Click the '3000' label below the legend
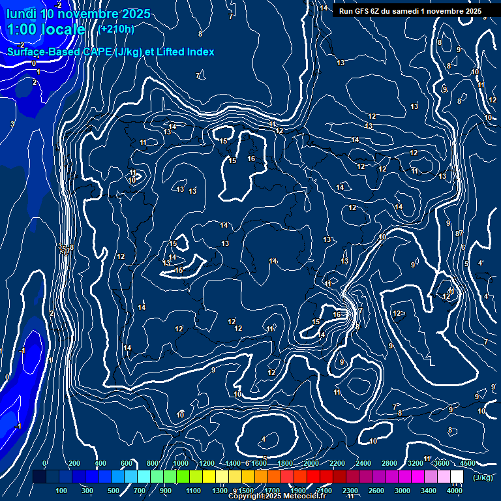This screenshot has width=501, height=501. click(x=402, y=491)
